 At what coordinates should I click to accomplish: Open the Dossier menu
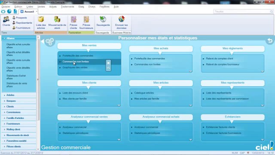[6, 7]
